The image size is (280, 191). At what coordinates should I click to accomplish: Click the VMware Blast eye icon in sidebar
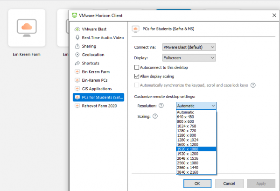(77, 29)
